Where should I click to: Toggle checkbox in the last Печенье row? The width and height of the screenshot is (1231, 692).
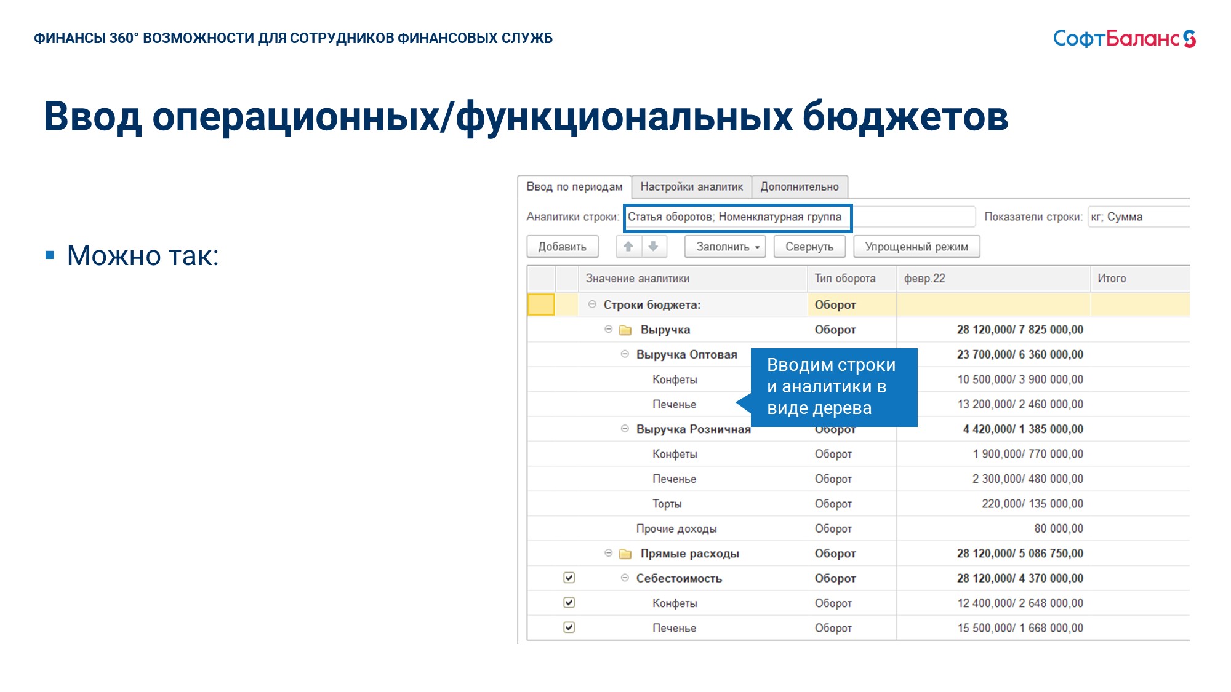(569, 628)
